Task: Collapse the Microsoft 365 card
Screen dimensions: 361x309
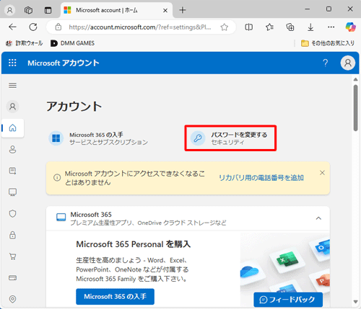Action: (318, 218)
